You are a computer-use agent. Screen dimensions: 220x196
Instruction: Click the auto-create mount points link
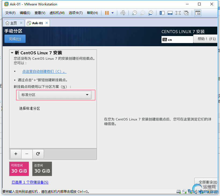(44, 71)
